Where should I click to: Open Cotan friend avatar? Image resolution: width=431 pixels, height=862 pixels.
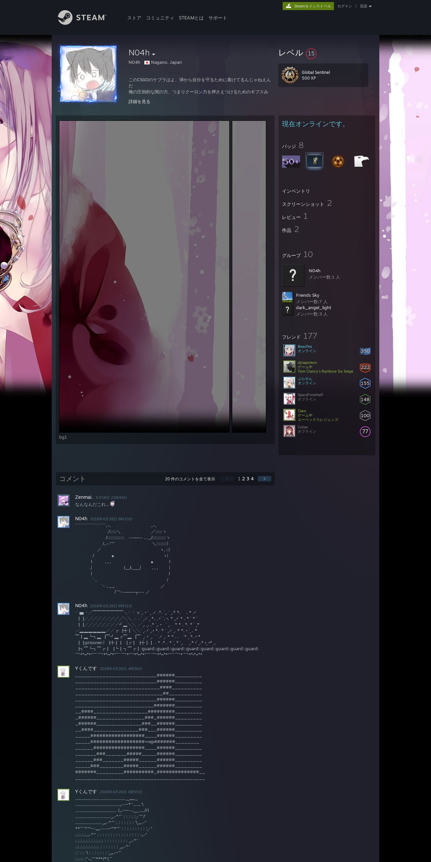289,431
